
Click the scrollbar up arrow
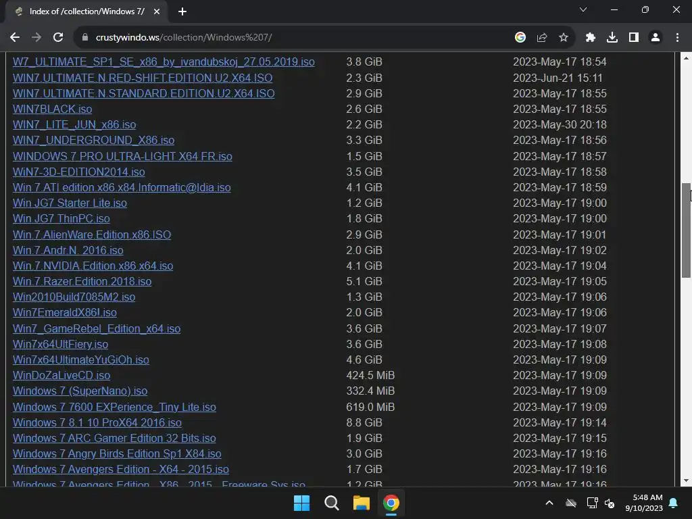tap(687, 58)
